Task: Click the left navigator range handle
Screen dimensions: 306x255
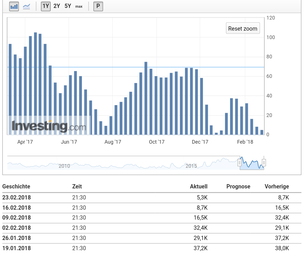Action: click(x=240, y=162)
